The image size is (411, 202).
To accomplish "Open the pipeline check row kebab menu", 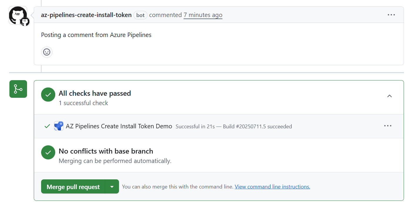I will pos(387,126).
